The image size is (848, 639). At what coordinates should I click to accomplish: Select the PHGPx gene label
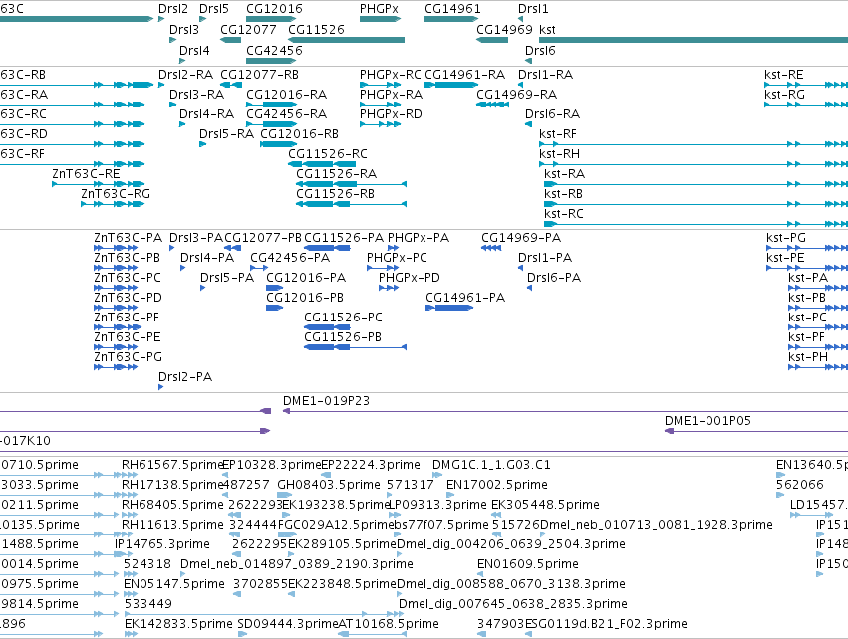tap(379, 9)
